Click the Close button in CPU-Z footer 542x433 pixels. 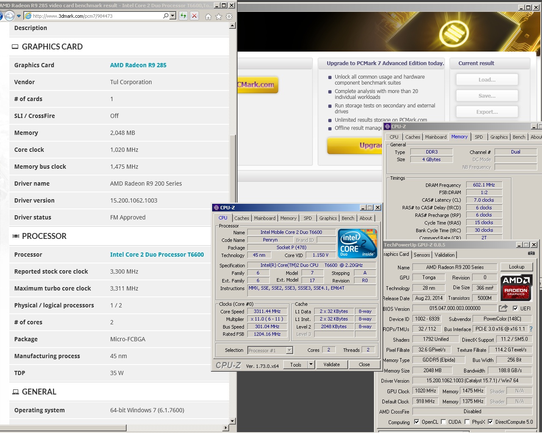point(364,364)
